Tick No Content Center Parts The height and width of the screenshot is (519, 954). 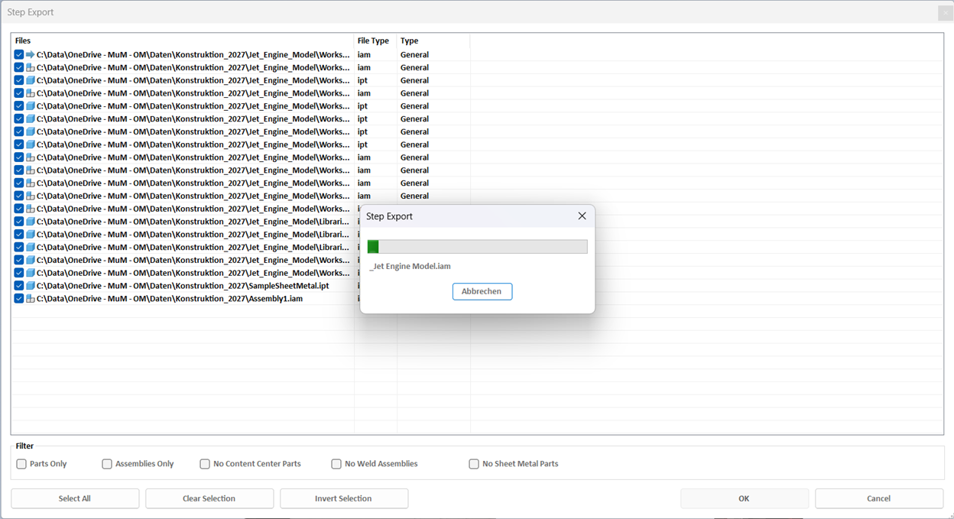[x=205, y=464]
